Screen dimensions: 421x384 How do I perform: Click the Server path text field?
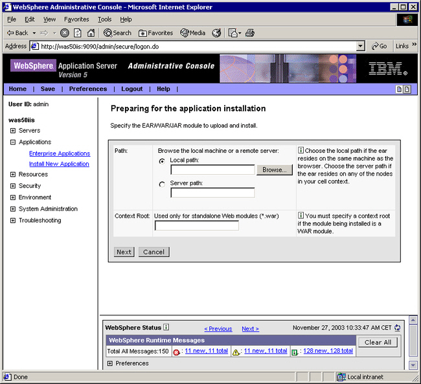pyautogui.click(x=212, y=193)
